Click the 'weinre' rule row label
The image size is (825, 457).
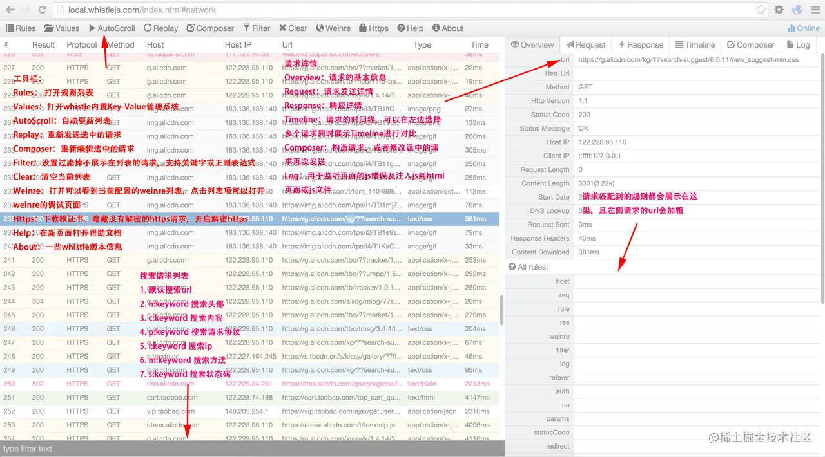[x=559, y=336]
